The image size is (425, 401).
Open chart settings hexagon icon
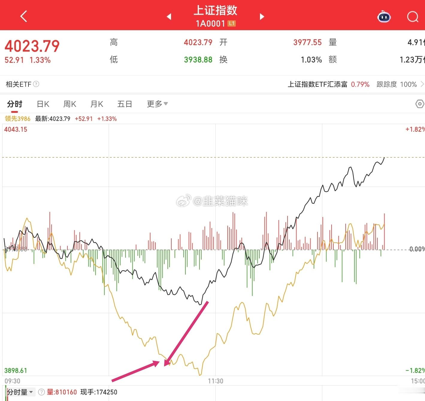tap(420, 104)
